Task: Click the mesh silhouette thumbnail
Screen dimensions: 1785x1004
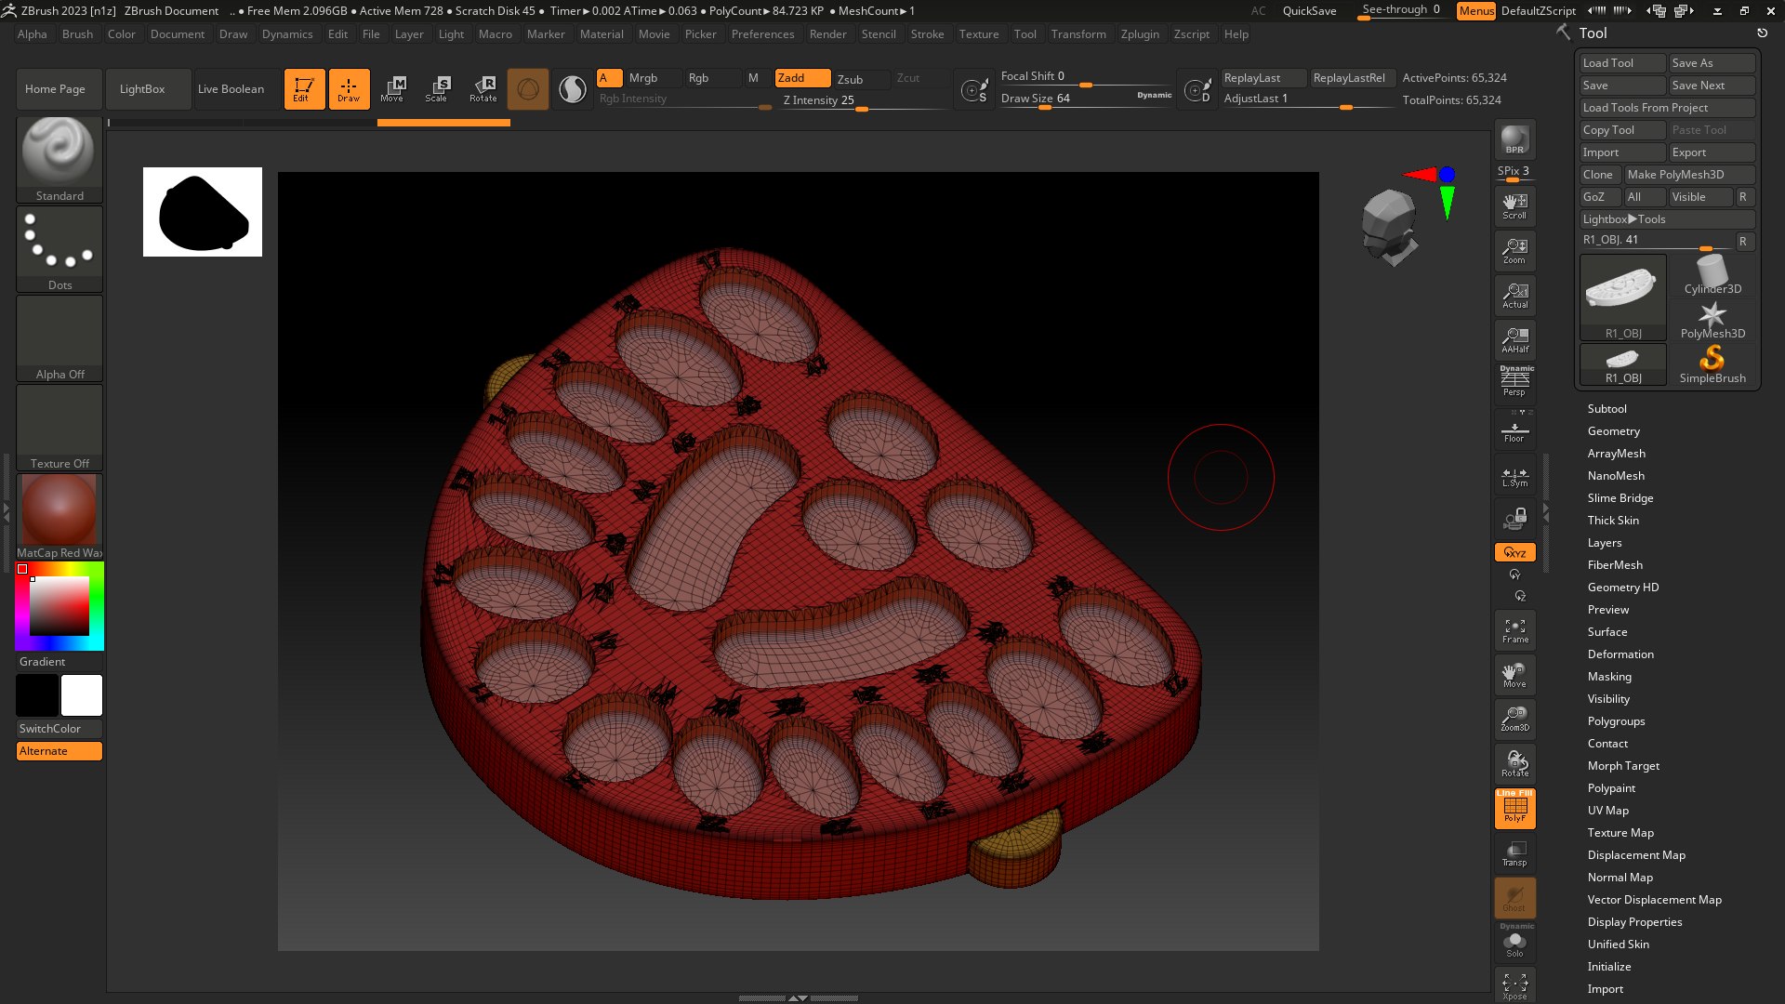Action: point(203,212)
